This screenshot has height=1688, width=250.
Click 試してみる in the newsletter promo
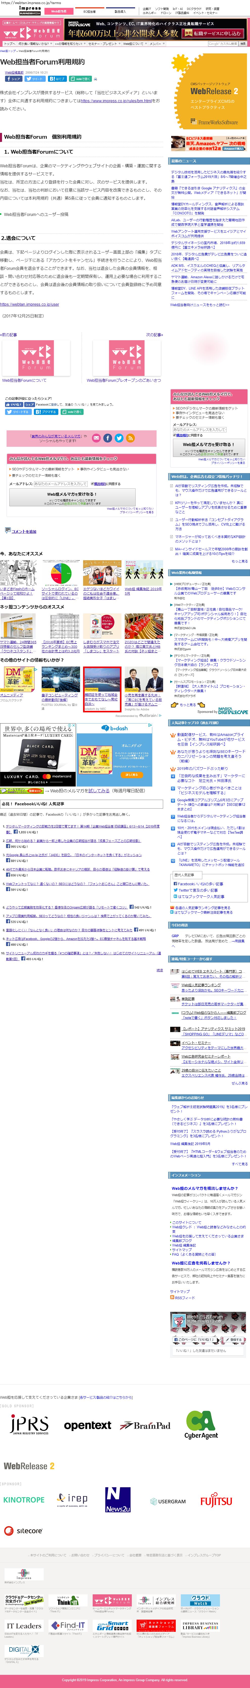[98, 791]
